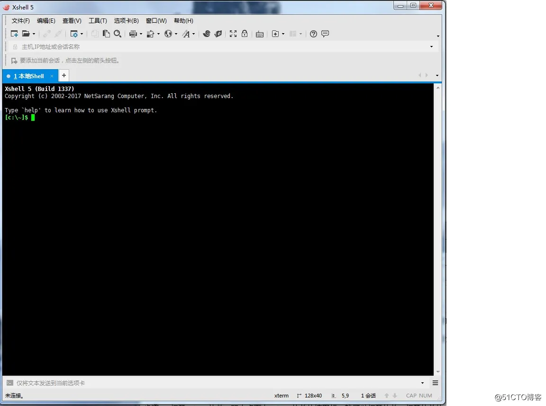546x406 pixels.
Task: Open the 文件(F) menu
Action: pyautogui.click(x=20, y=21)
